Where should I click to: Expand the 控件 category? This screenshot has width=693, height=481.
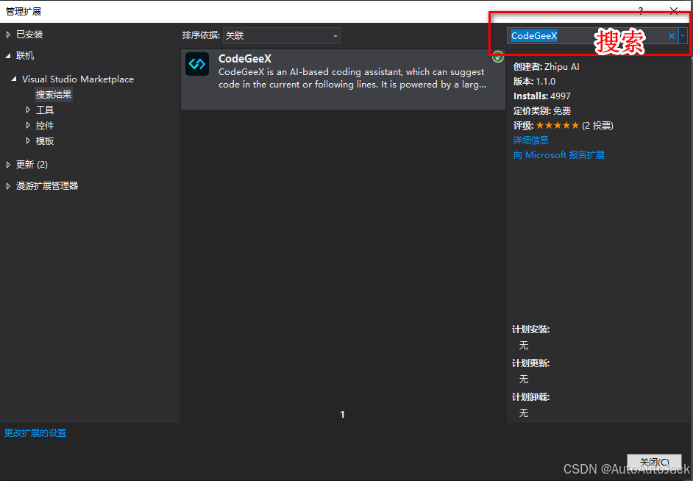click(28, 126)
